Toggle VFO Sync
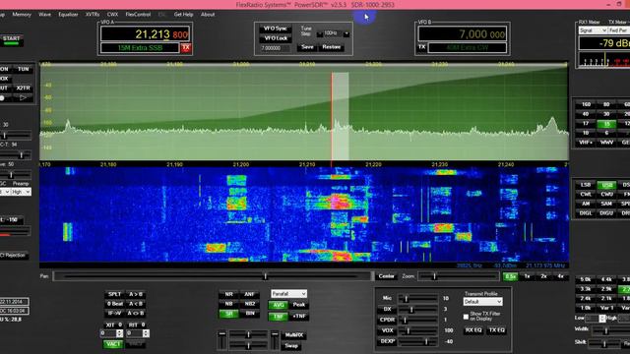The width and height of the screenshot is (630, 354). (276, 29)
